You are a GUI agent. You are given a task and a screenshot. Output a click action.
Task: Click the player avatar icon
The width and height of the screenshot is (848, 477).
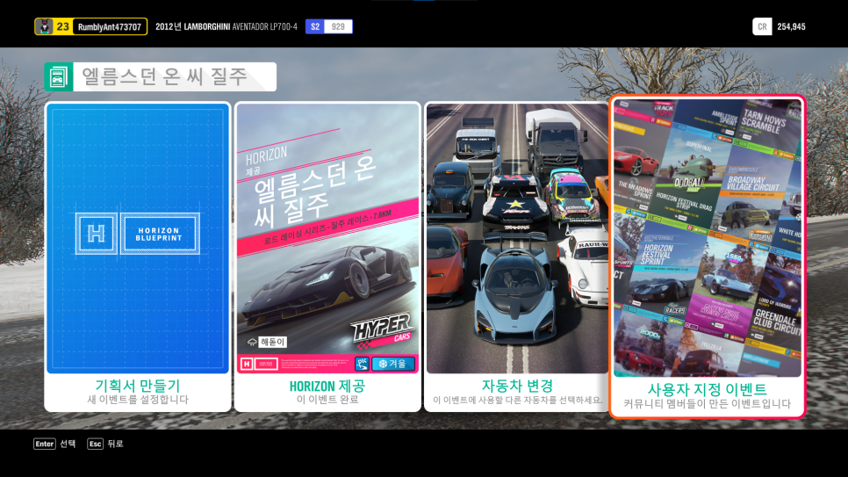tap(46, 26)
